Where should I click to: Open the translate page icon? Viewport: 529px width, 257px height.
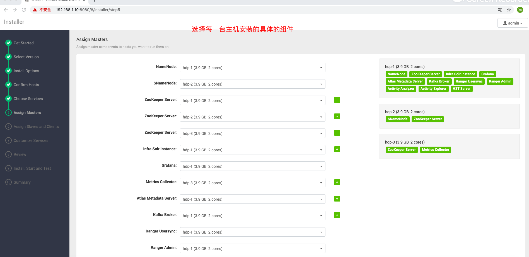(500, 10)
